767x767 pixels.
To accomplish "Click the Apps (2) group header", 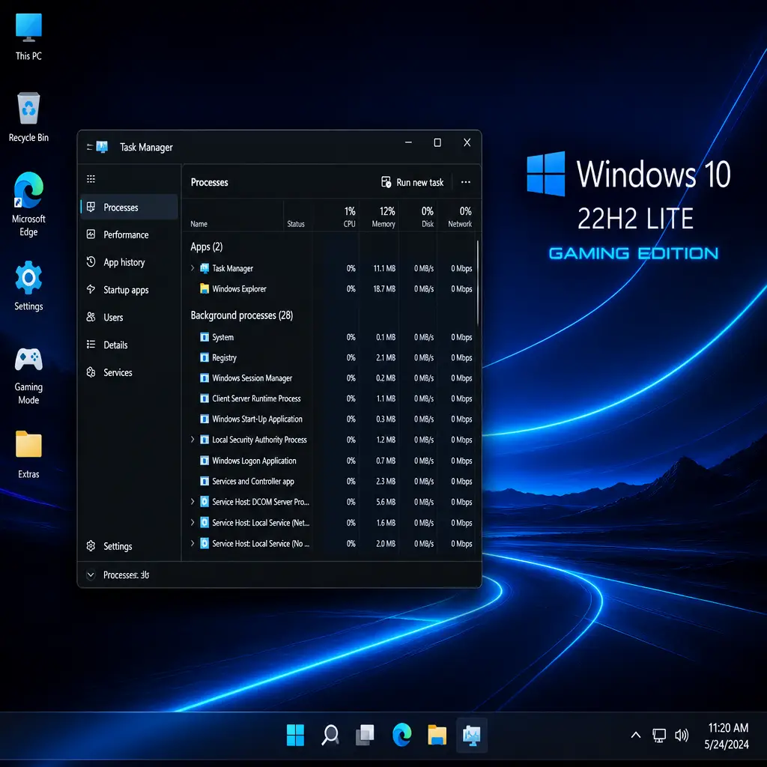I will point(207,246).
